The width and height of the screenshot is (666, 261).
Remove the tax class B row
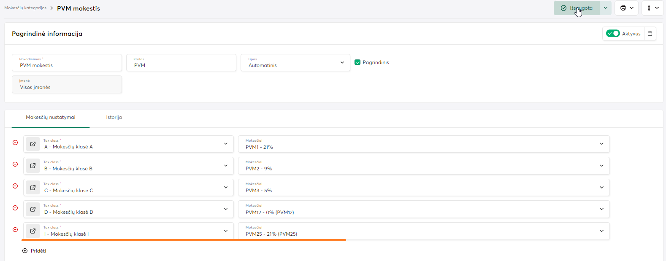tap(15, 164)
